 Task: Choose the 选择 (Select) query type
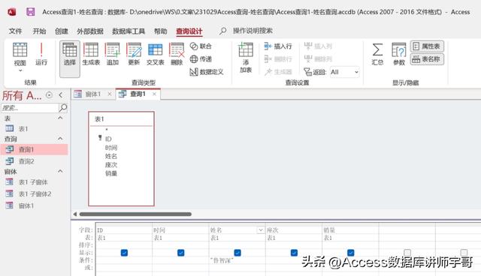[x=70, y=58]
